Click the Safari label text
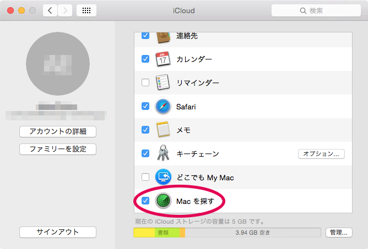The image size is (368, 249). 186,107
